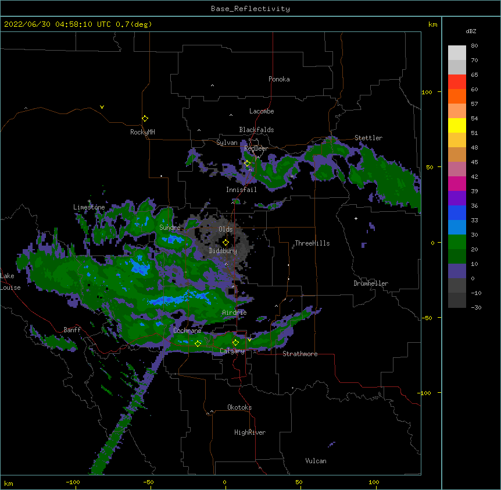The width and height of the screenshot is (501, 490).
Task: Click the Innisfail city label
Action: 241,190
